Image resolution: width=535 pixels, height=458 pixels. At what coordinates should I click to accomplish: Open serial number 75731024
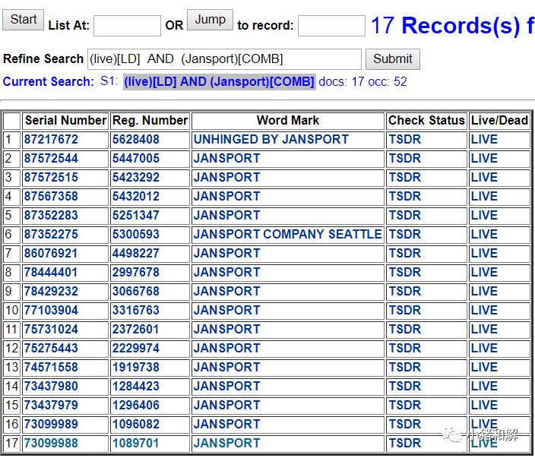[51, 330]
